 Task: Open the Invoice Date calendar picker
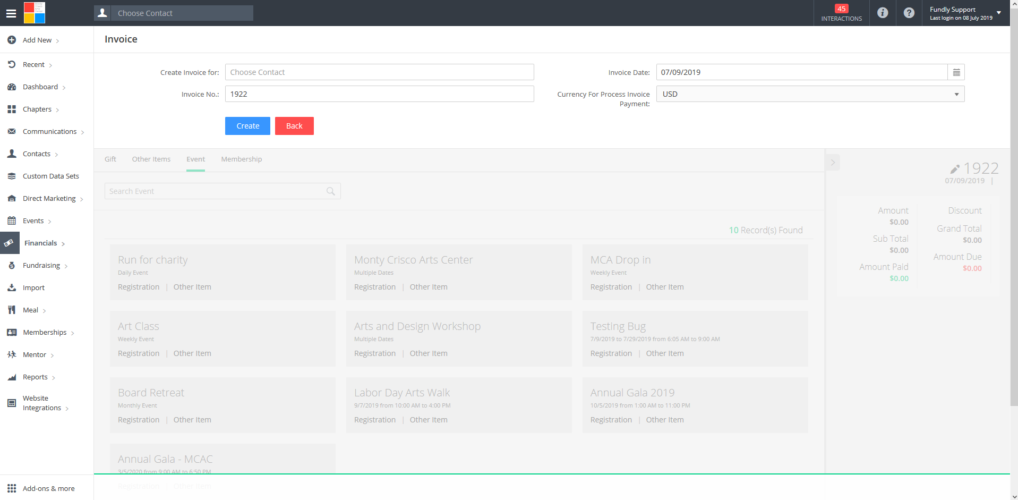(x=956, y=72)
